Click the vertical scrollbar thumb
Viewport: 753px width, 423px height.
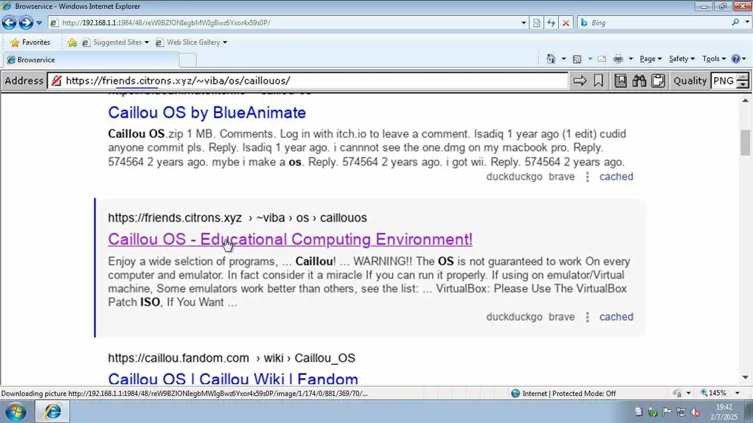(745, 143)
